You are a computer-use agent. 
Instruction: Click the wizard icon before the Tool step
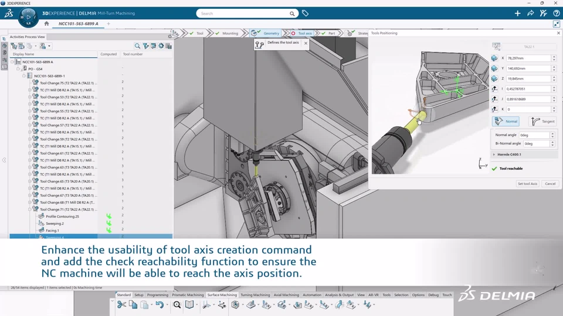point(175,33)
